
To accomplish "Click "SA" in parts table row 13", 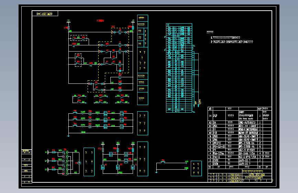I will click(214, 123).
